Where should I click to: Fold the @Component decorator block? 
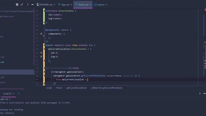pyautogui.click(x=45, y=30)
